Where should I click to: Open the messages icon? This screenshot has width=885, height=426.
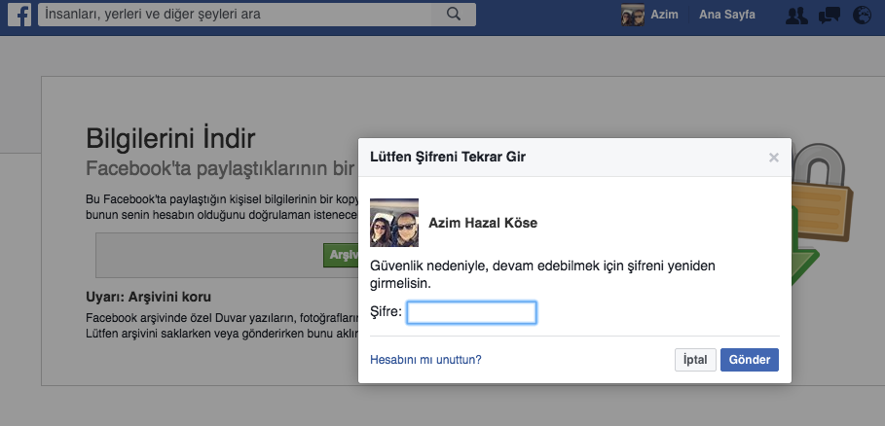coord(830,16)
